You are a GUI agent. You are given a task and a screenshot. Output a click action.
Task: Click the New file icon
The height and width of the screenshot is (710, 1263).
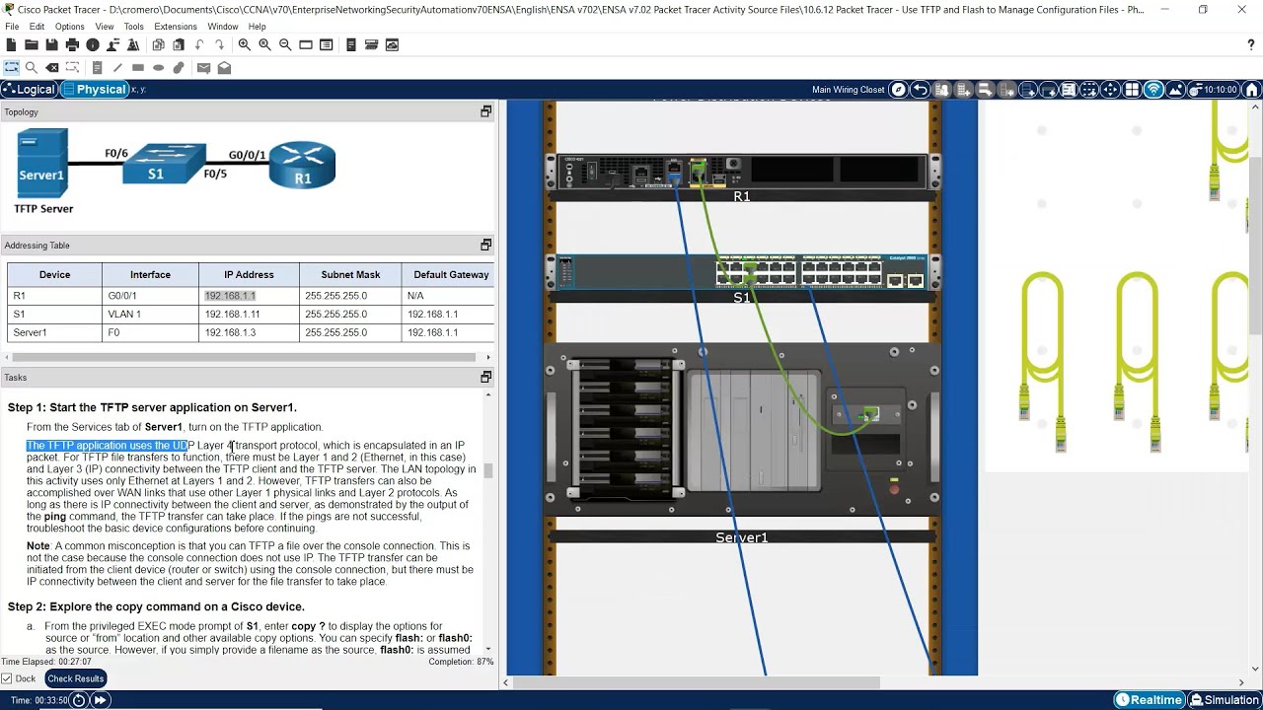click(x=11, y=45)
